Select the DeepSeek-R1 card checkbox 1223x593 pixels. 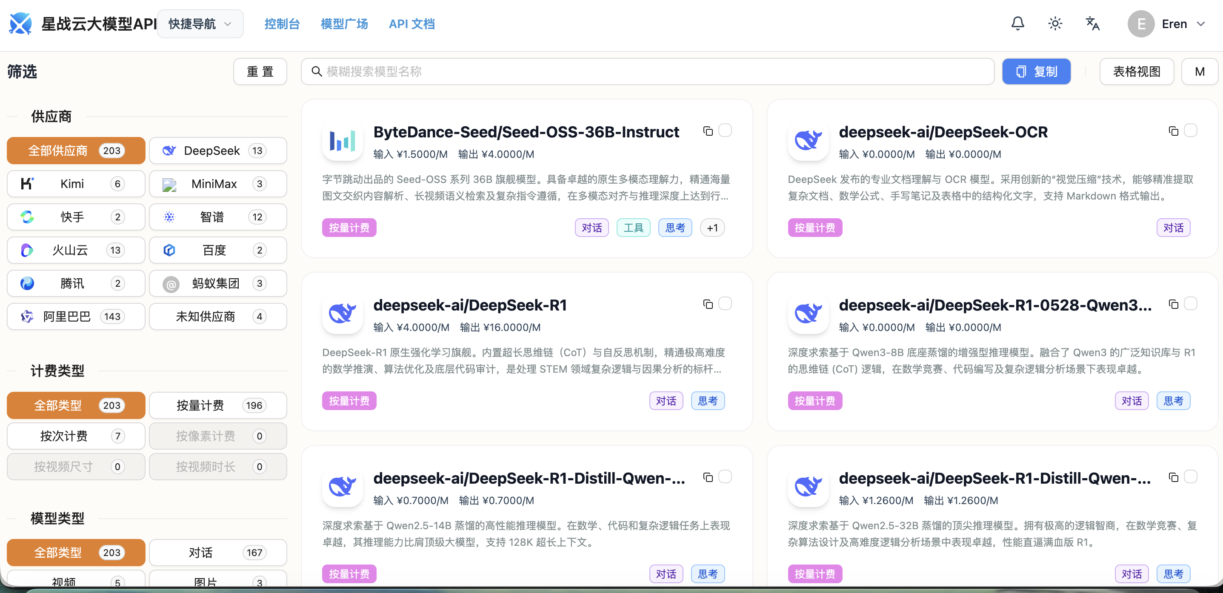coord(725,304)
